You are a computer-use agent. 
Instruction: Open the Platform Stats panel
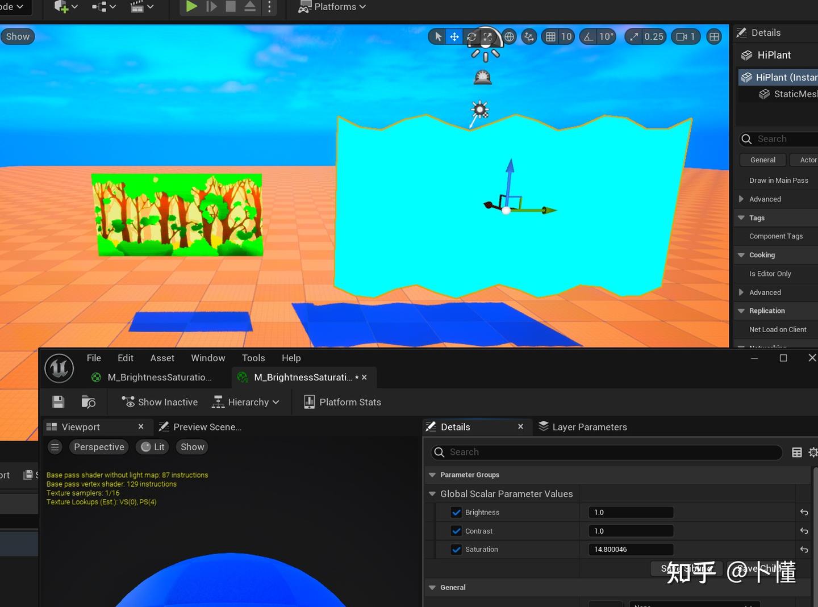[x=341, y=401]
